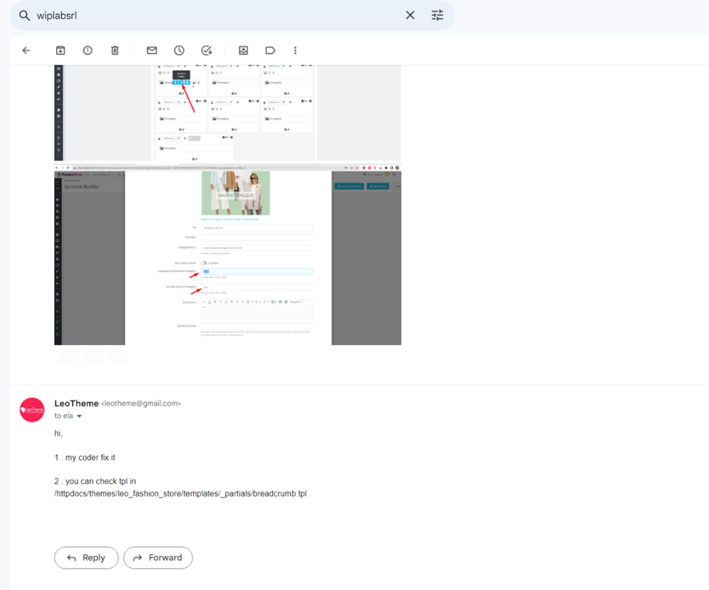Move conversation to a folder icon
Viewport: 709px width, 590px height.
243,50
